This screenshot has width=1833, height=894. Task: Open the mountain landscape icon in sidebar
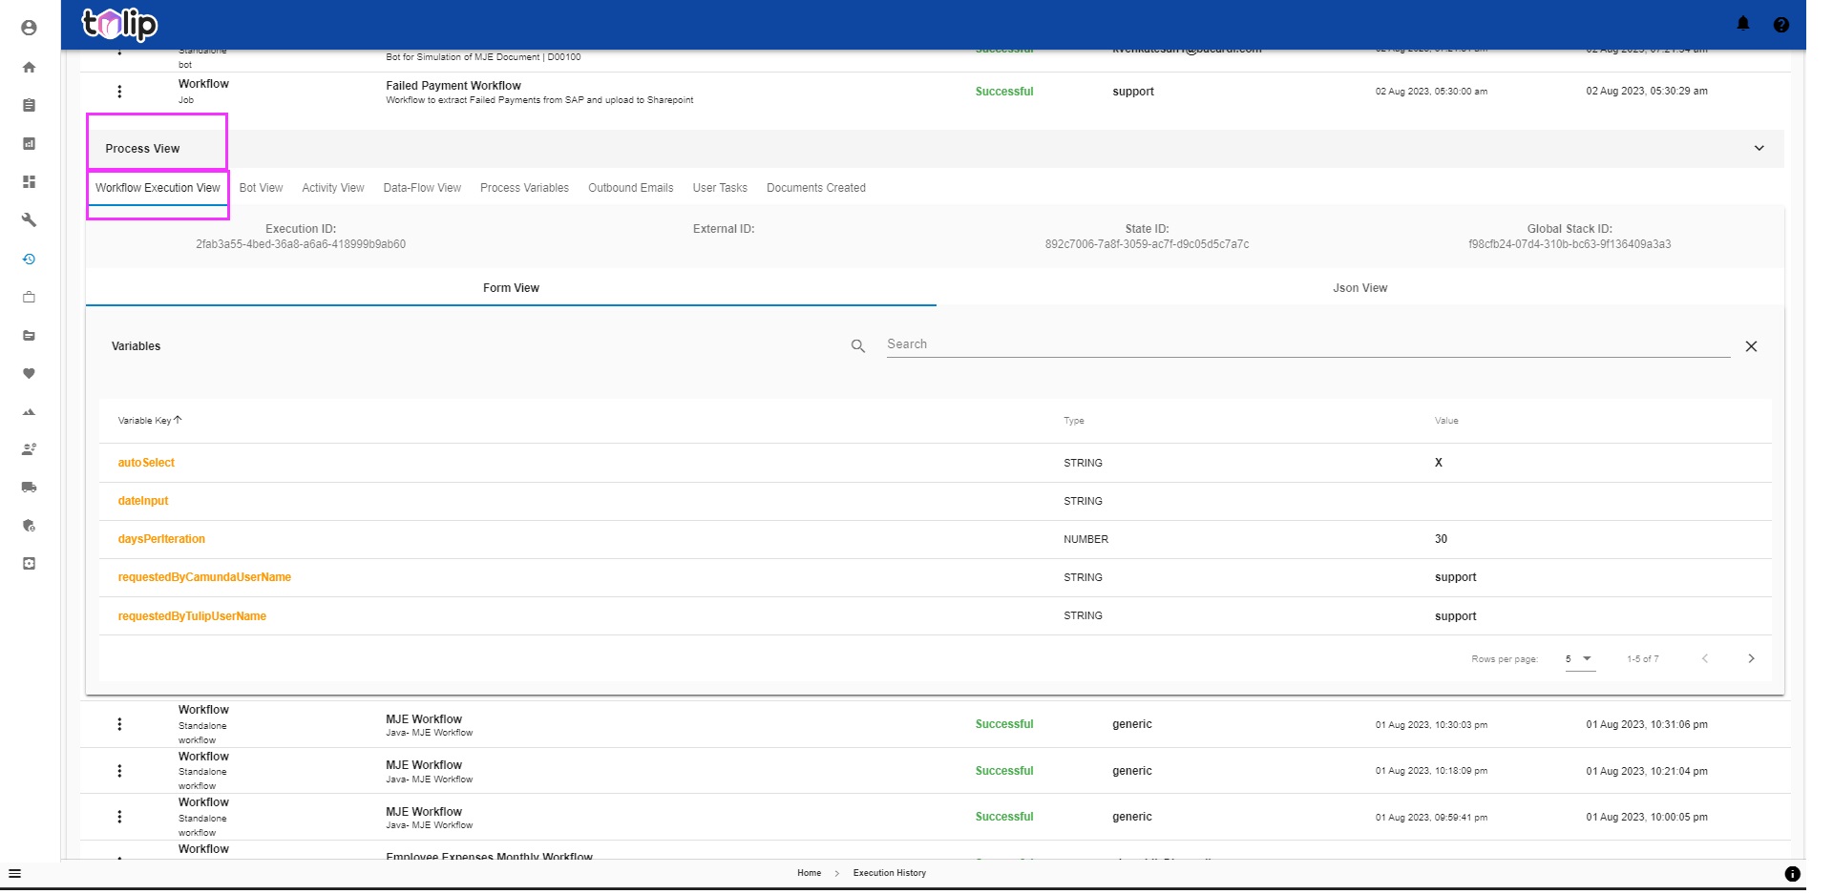(x=29, y=411)
